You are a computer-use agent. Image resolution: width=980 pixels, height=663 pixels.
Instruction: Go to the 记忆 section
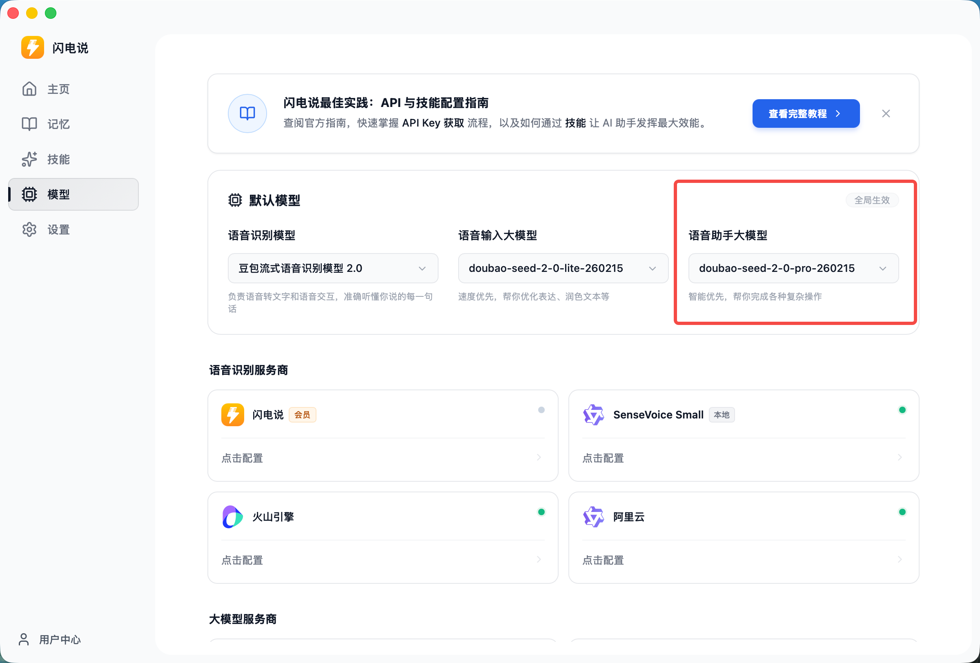[x=73, y=124]
